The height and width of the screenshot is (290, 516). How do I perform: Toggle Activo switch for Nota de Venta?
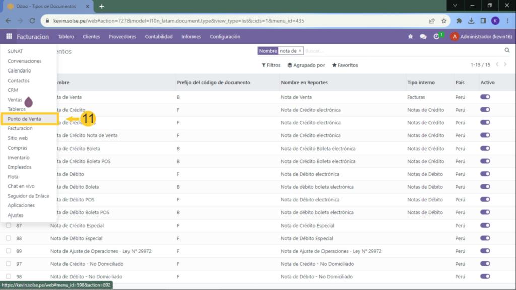point(485,97)
